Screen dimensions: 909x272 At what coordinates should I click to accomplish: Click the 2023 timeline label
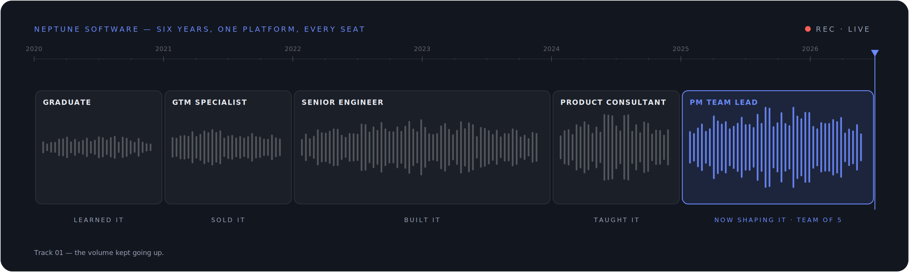[422, 49]
